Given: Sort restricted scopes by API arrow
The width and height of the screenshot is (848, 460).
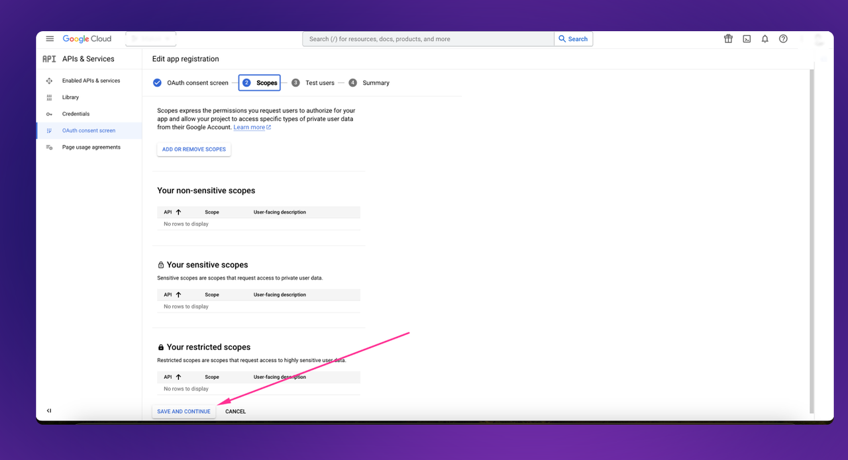Looking at the screenshot, I should pyautogui.click(x=178, y=377).
